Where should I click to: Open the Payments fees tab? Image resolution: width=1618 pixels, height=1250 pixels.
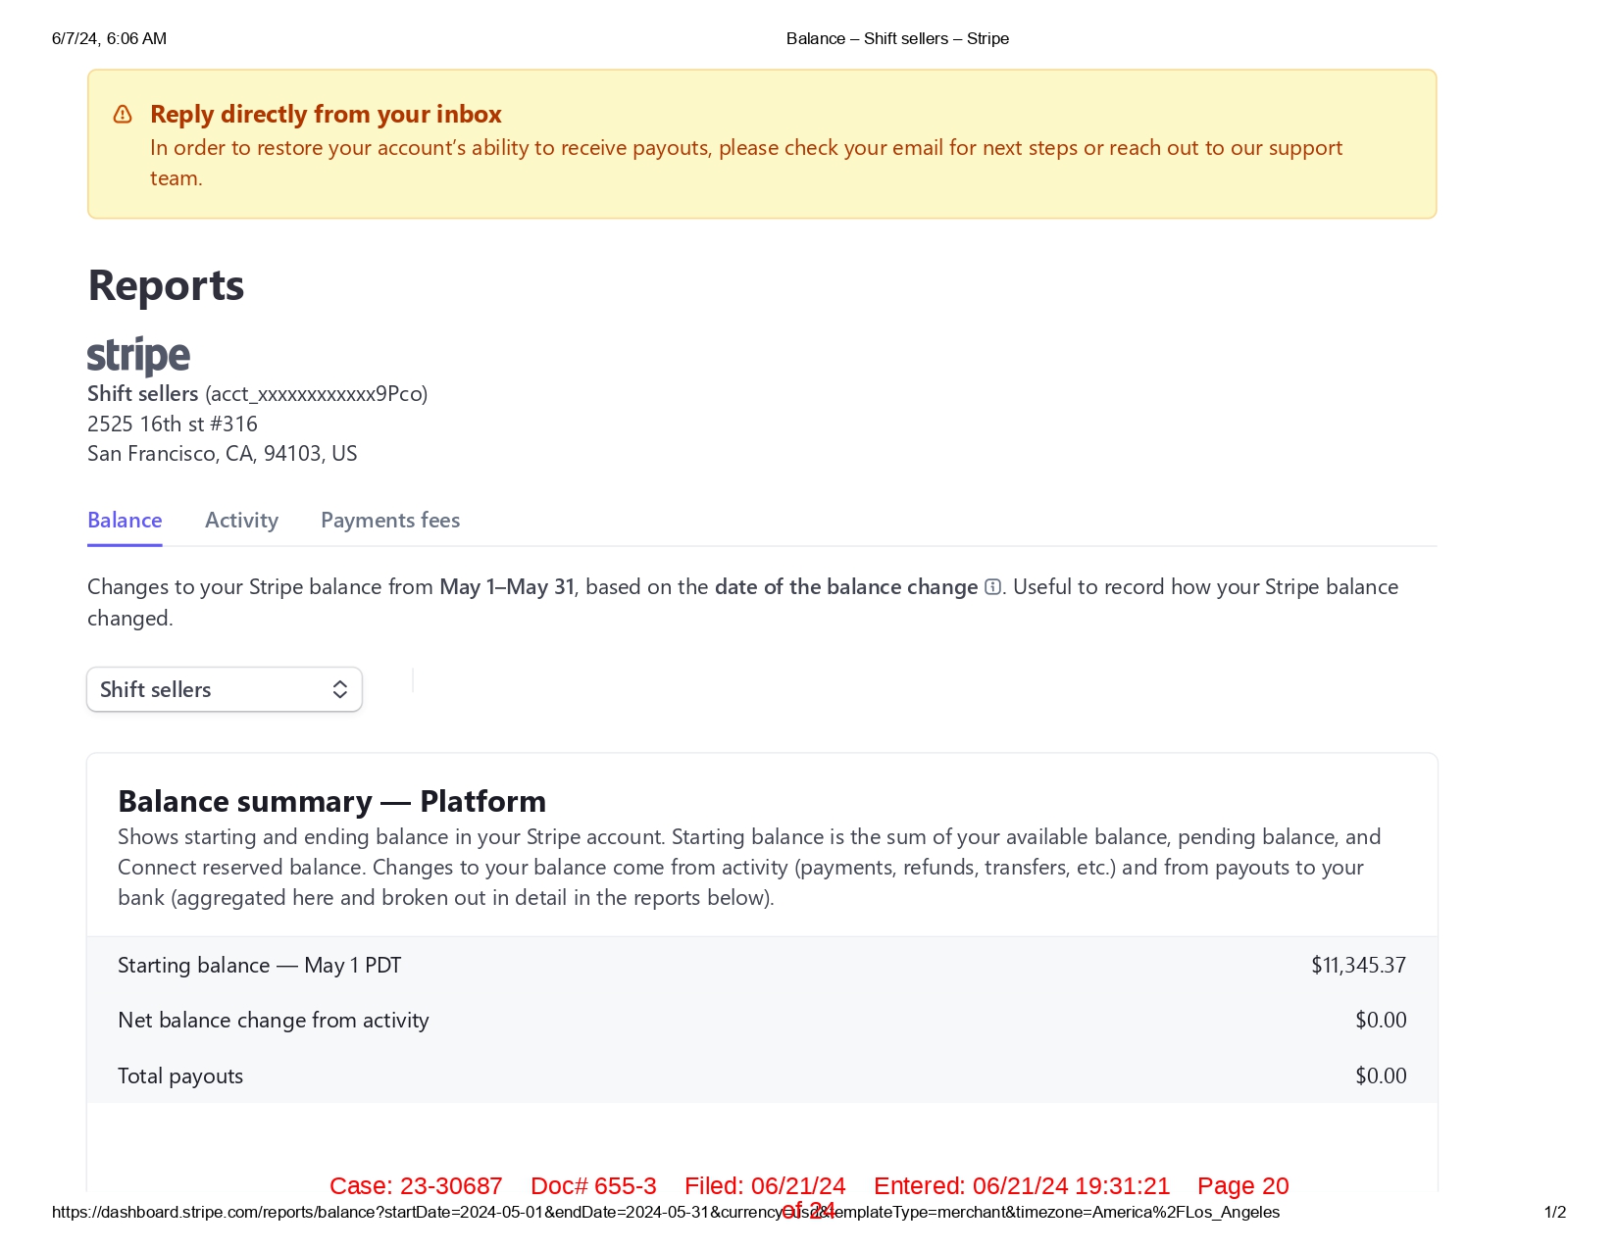click(x=390, y=521)
